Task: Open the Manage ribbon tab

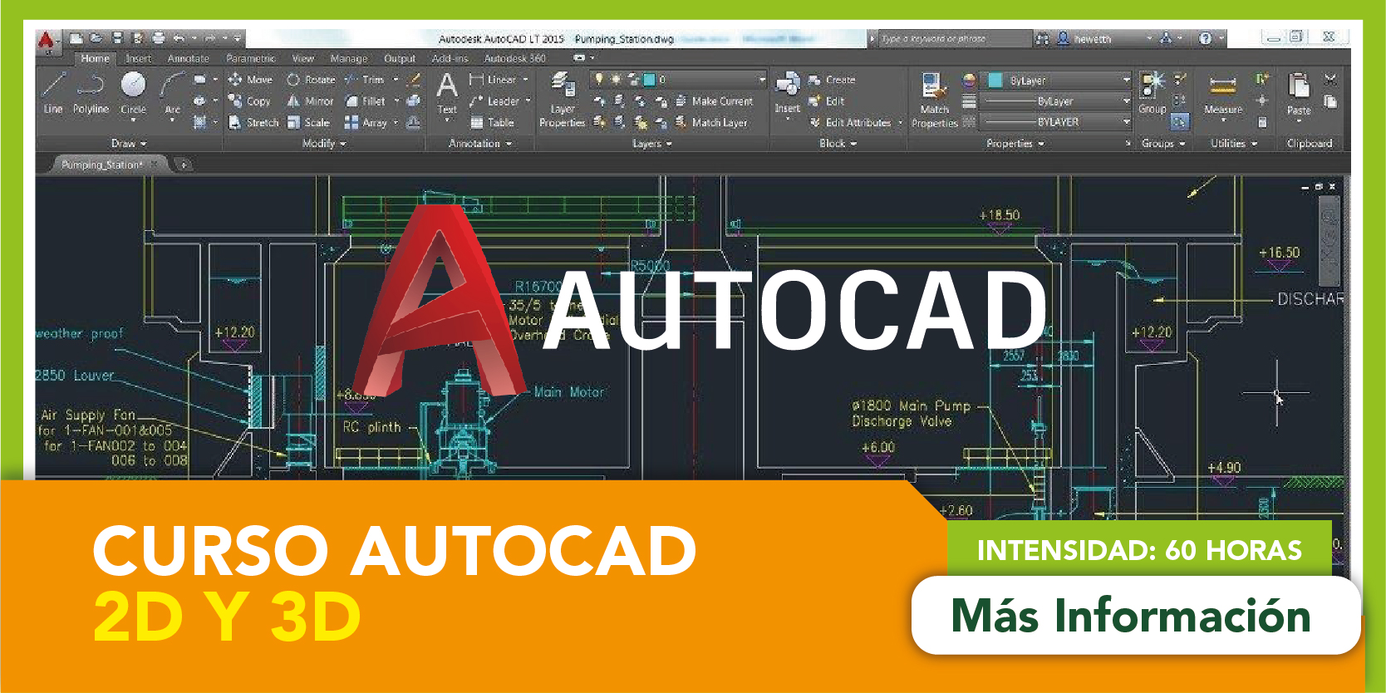Action: tap(349, 59)
